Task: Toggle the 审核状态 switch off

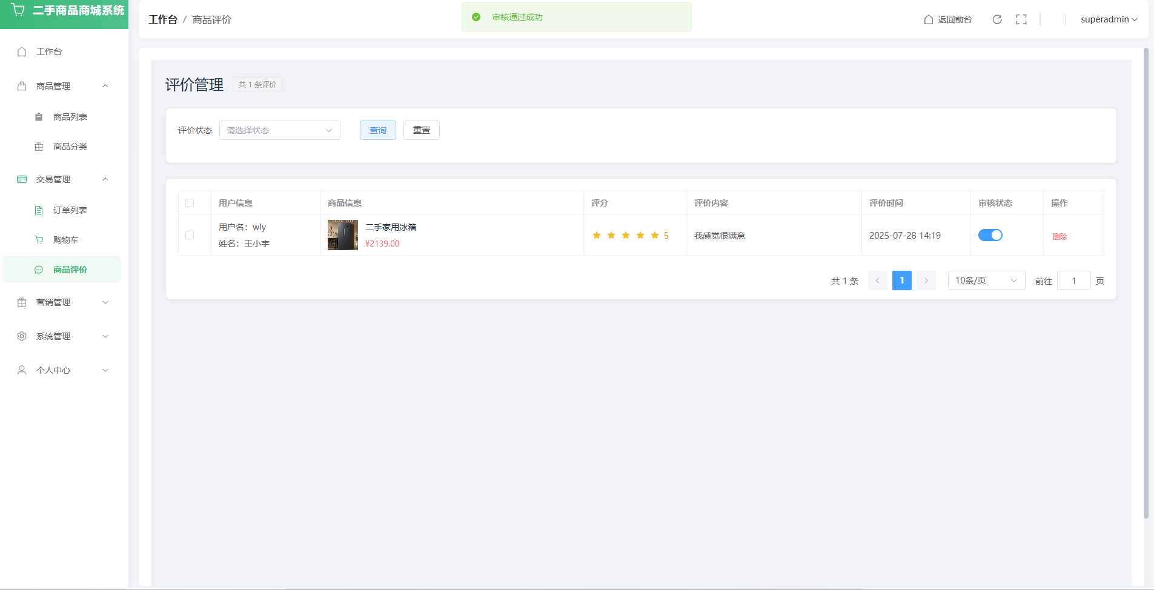Action: 990,235
